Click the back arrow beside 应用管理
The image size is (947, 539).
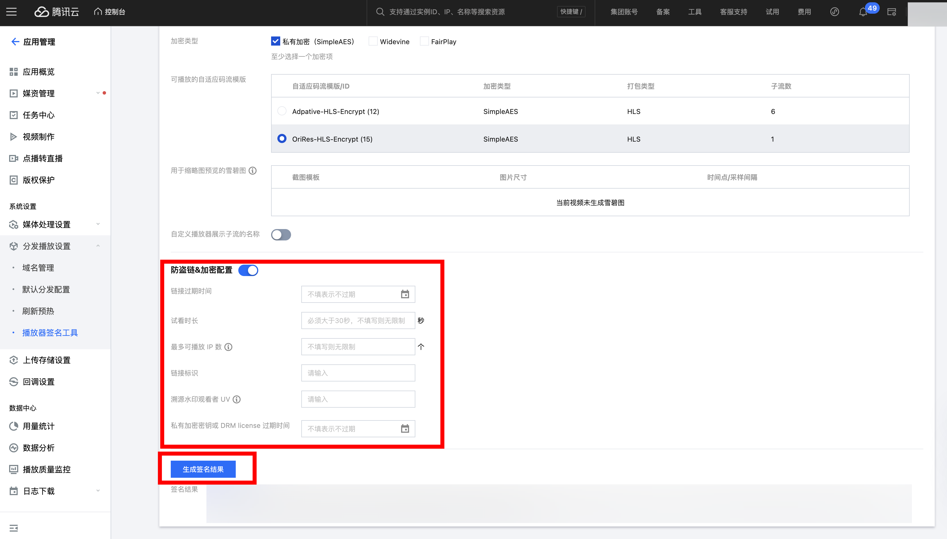click(15, 42)
